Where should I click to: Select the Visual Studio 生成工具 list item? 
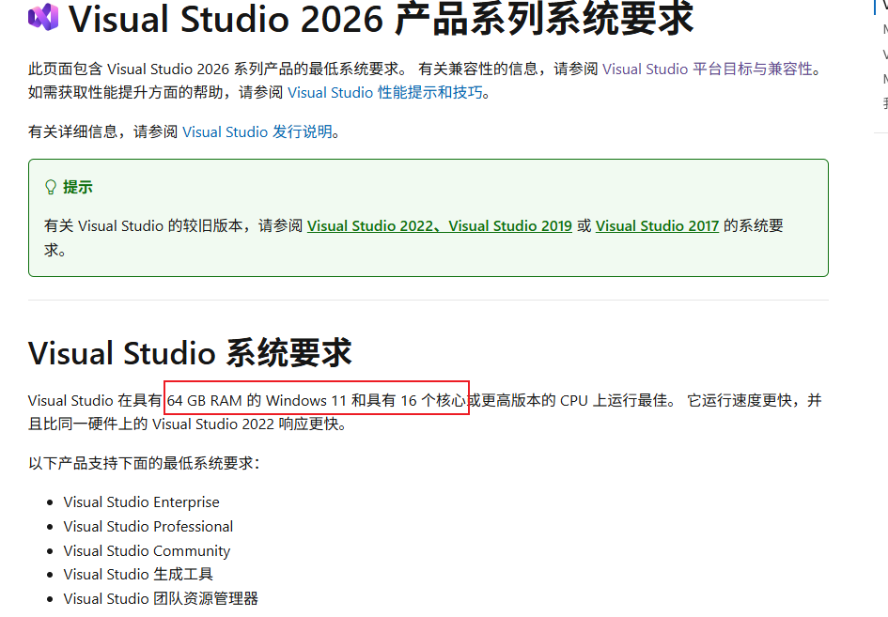coord(137,575)
